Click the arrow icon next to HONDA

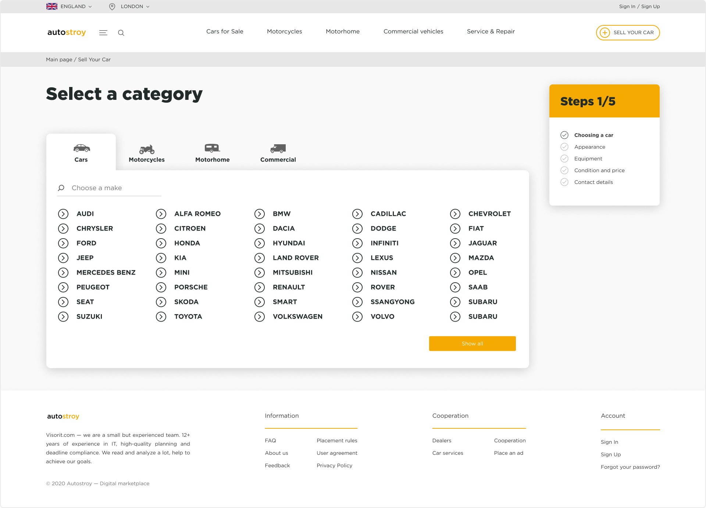coord(161,243)
